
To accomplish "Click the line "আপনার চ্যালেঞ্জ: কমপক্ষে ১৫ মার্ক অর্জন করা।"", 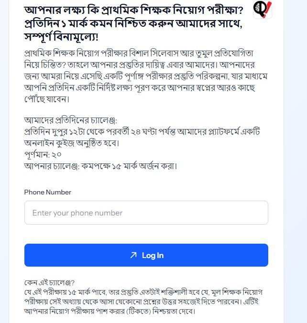I will tap(101, 166).
